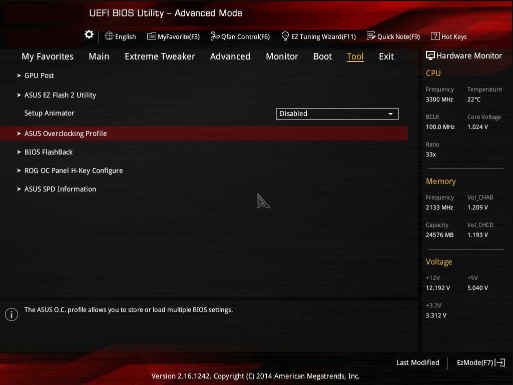Click the Quick Note pencil icon

click(371, 36)
